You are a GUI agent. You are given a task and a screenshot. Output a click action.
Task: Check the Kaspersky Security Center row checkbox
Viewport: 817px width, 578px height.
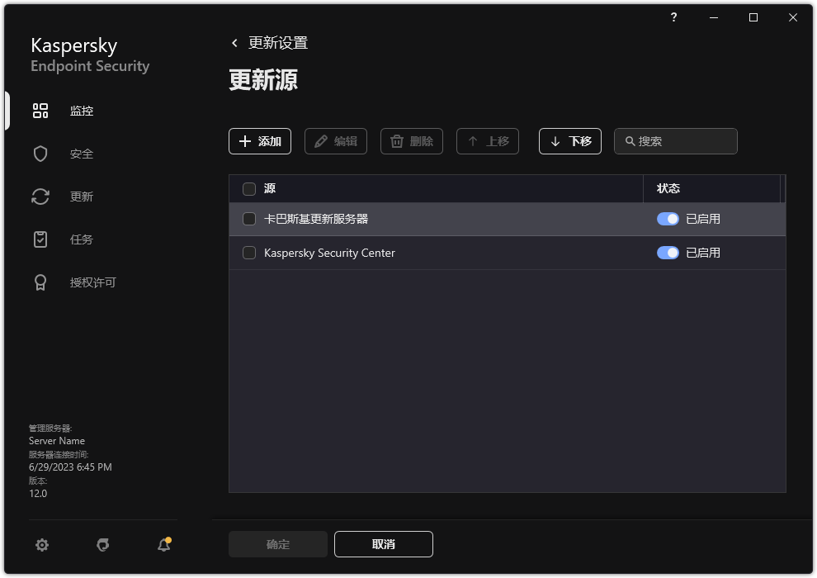pyautogui.click(x=248, y=253)
